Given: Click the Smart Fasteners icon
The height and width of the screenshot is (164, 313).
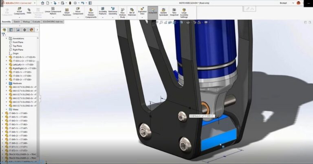Looking at the screenshot, I should coord(67,11).
